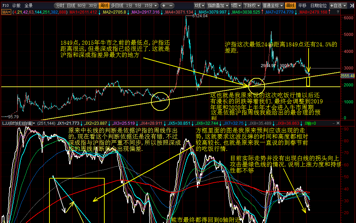Screen dimensions: 356x223
Task: Click the JX5=30.851 value
Action: tap(179, 123)
